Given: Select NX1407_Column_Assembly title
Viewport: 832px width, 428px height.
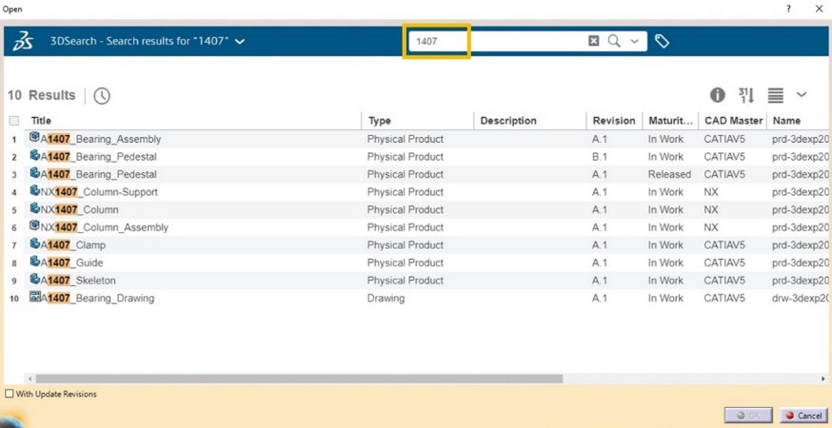Looking at the screenshot, I should point(105,227).
